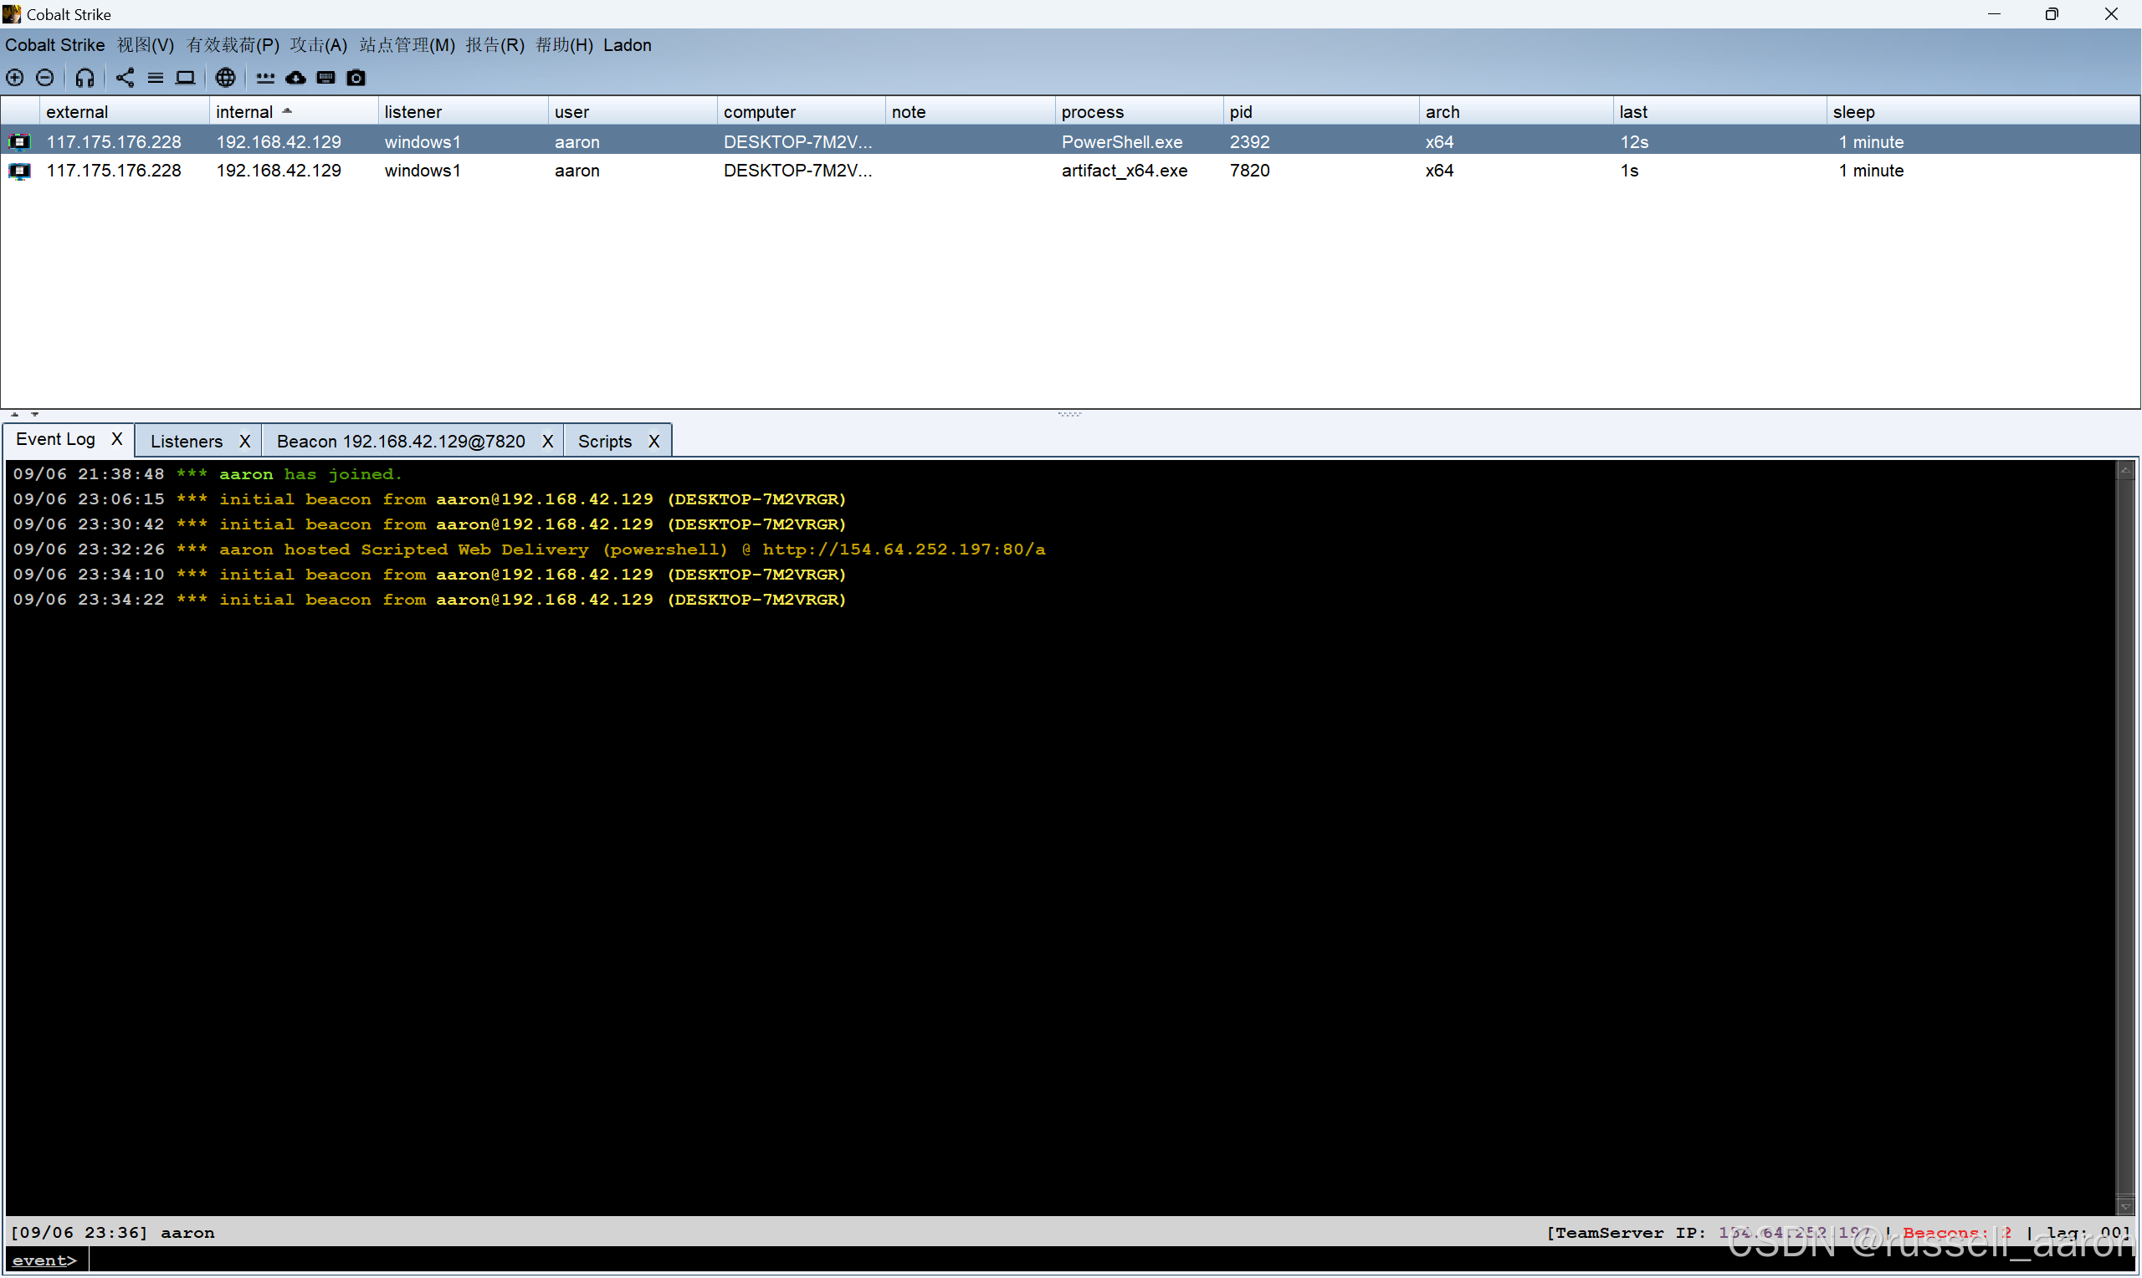Image resolution: width=2142 pixels, height=1278 pixels.
Task: Show session table view with the three-lines icon
Action: click(x=155, y=78)
